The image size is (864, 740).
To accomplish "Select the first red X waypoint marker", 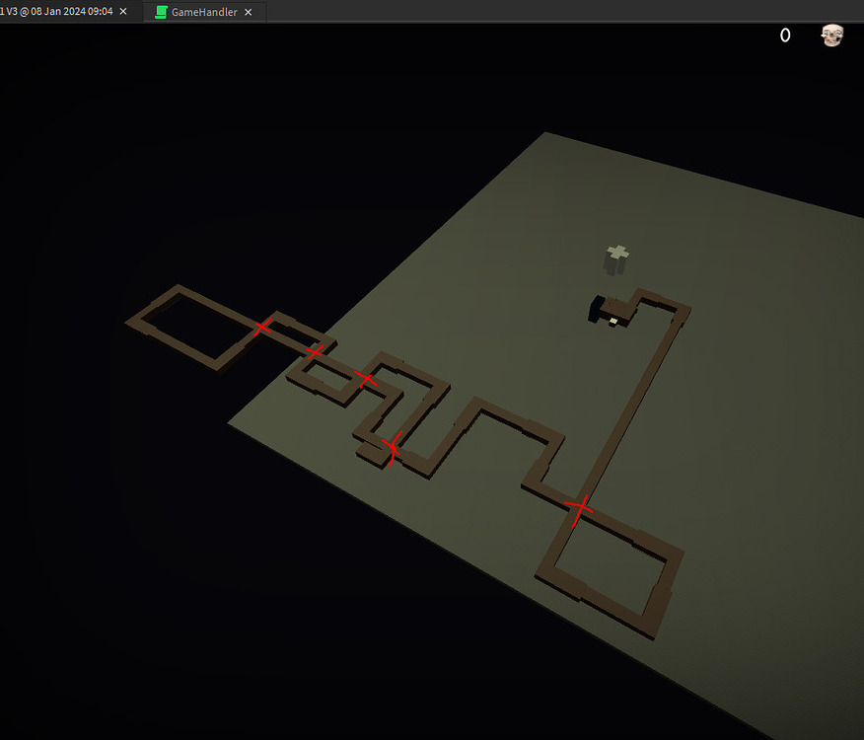I will (261, 327).
